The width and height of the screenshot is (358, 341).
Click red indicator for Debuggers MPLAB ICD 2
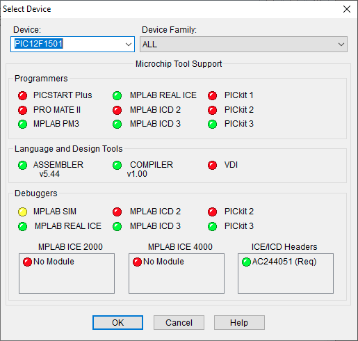(x=117, y=212)
